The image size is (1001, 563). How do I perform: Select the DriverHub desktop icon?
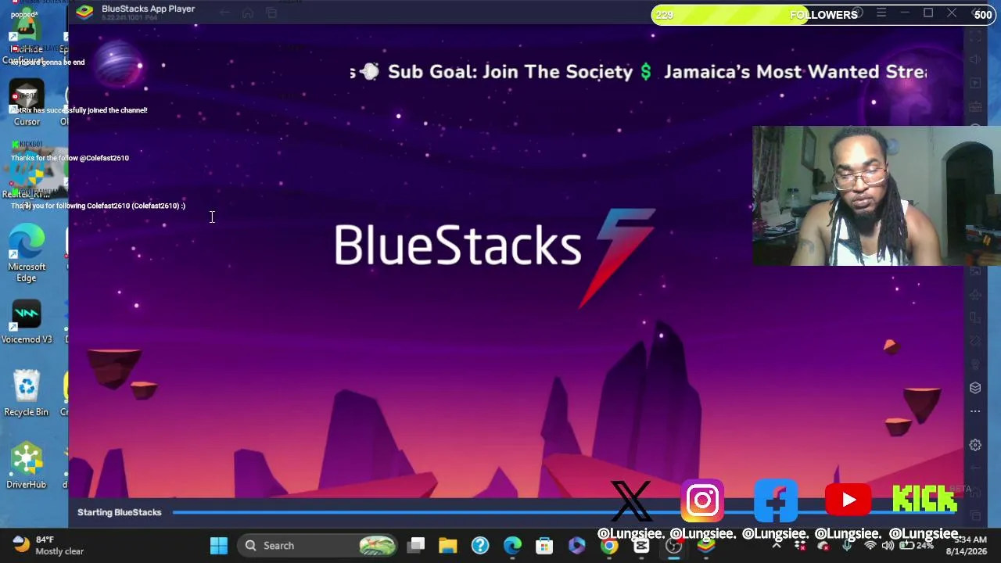tap(27, 466)
